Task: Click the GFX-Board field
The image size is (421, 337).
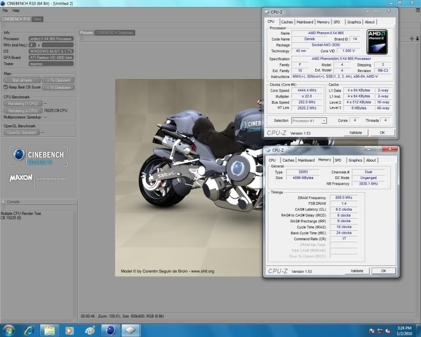Action: [x=51, y=57]
